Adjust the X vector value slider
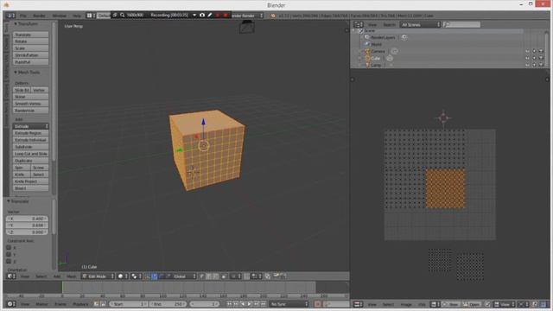This screenshot has width=553, height=311. tap(27, 219)
